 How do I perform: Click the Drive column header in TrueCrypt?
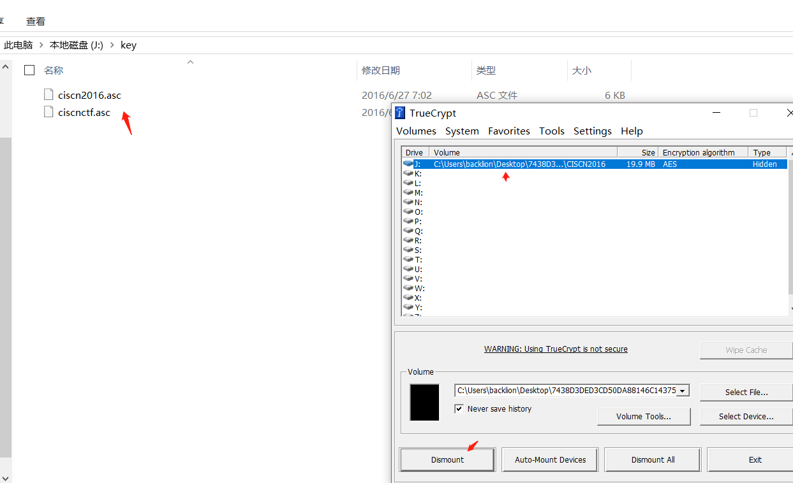[415, 152]
